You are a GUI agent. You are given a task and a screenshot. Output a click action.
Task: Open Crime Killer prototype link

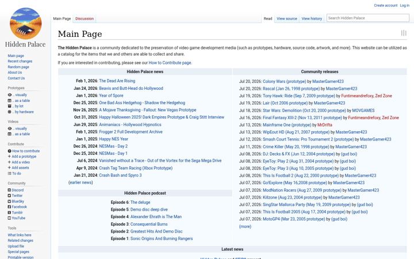coord(296,147)
